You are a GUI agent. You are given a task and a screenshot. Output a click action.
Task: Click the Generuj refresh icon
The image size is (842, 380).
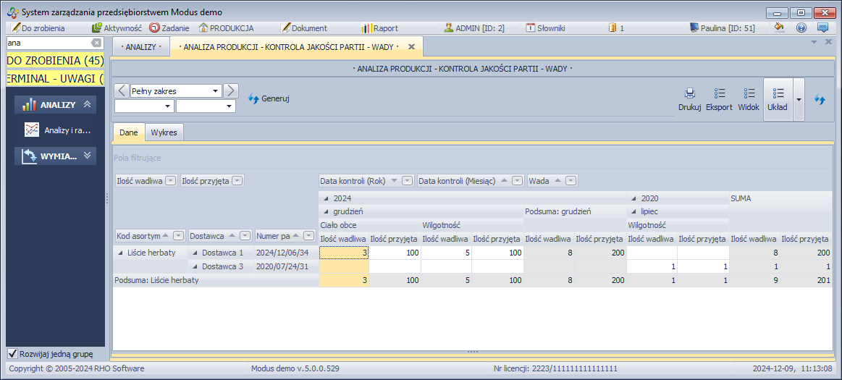click(x=253, y=98)
